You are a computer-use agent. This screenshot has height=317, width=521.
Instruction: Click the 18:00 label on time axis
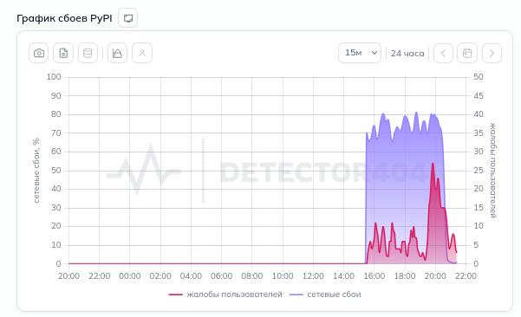(x=405, y=276)
